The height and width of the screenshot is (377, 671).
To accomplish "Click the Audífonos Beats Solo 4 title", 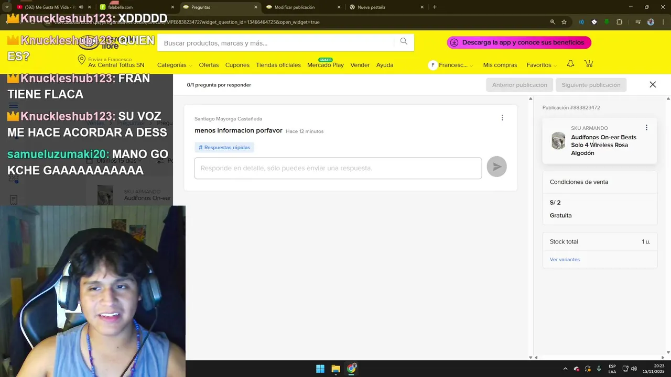I will tap(603, 145).
